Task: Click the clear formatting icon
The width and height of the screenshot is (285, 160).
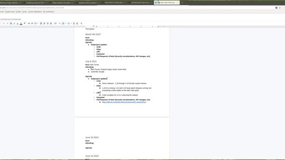Action: coord(81,24)
